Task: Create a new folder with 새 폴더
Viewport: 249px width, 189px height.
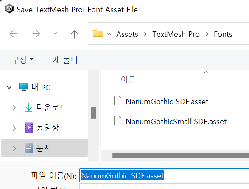Action: [x=65, y=60]
